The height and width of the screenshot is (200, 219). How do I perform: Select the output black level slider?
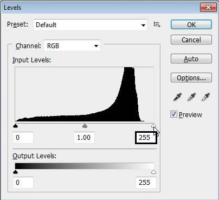click(16, 172)
